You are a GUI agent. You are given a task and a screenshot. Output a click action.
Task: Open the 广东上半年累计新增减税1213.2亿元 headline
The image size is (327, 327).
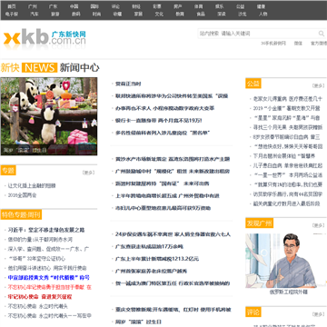tap(157, 259)
